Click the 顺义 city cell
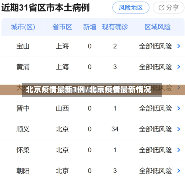Screen dimensions: 185x180 click(23, 129)
